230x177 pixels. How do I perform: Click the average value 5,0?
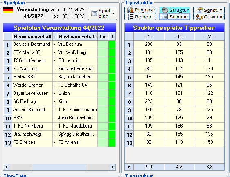click(149, 167)
